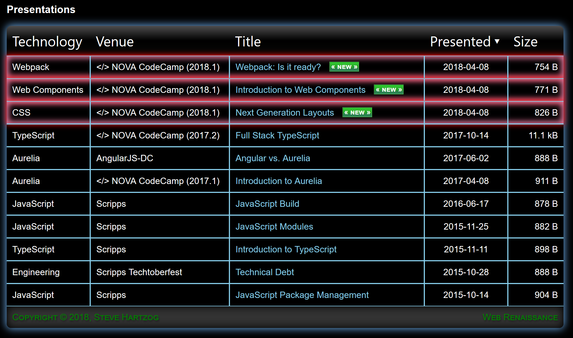Screen dimensions: 573x338
Task: Click the Presented column sort arrow
Action: (497, 42)
